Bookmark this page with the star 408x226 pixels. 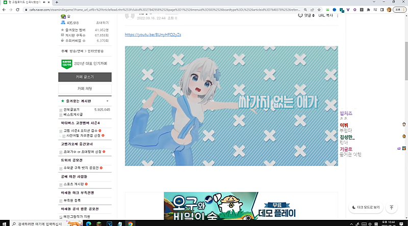(319, 10)
